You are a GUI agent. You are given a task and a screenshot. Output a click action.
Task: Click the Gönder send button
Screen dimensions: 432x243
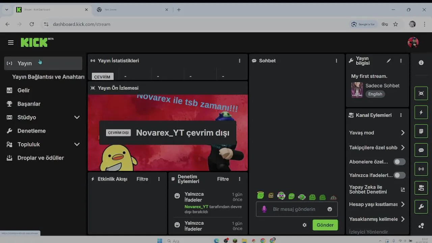(325, 225)
